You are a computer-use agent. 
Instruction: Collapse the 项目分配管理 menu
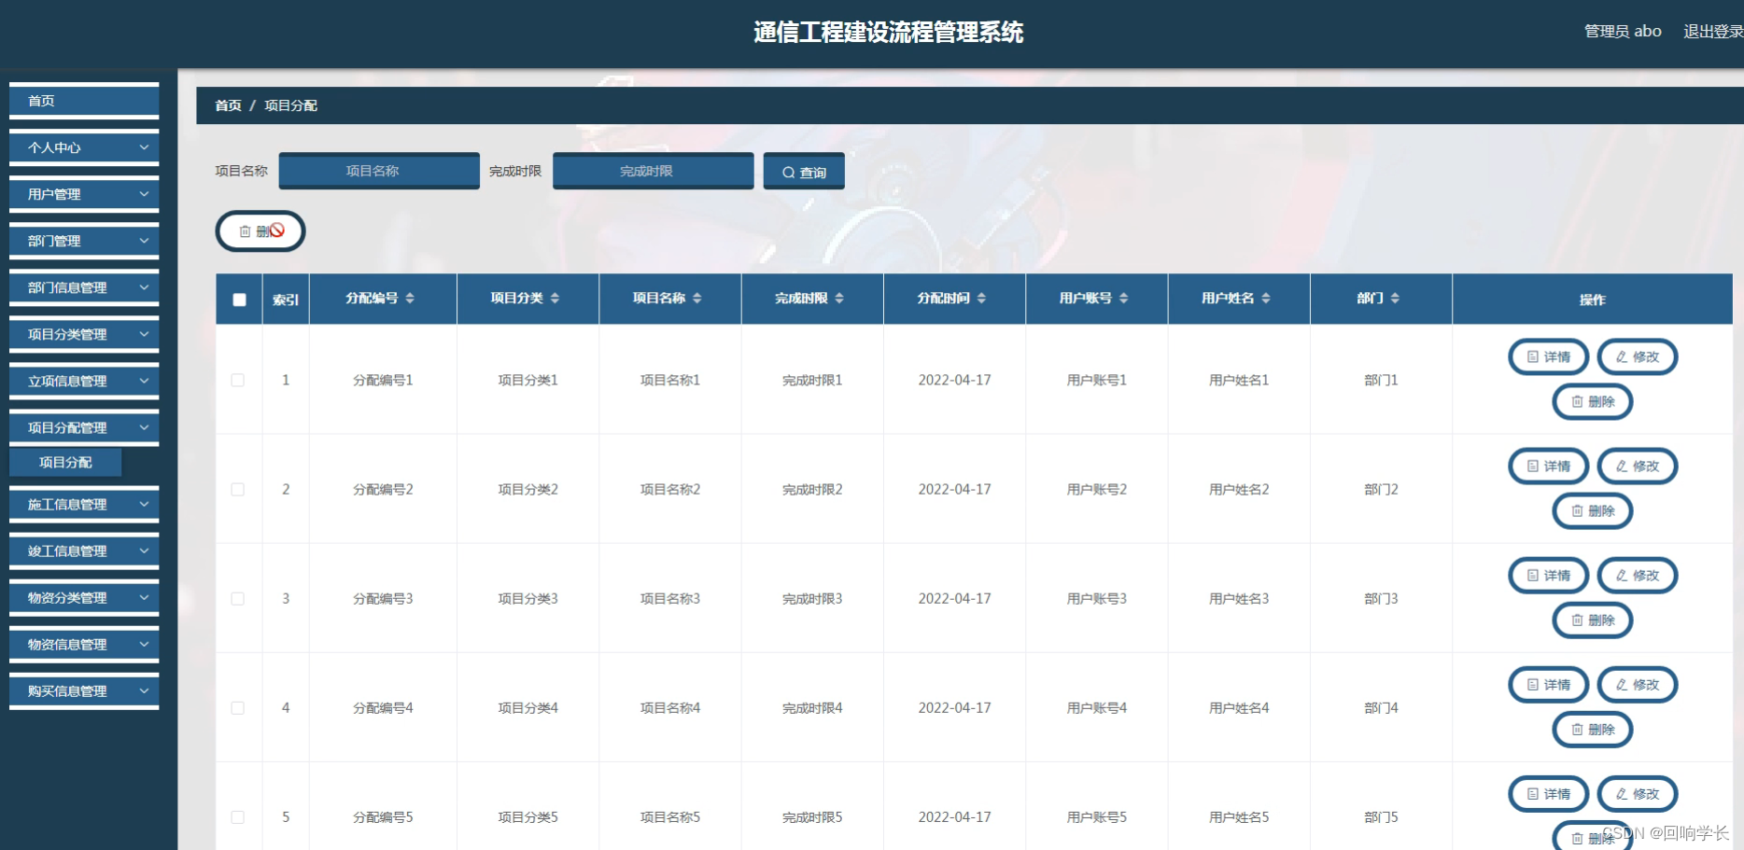(83, 427)
